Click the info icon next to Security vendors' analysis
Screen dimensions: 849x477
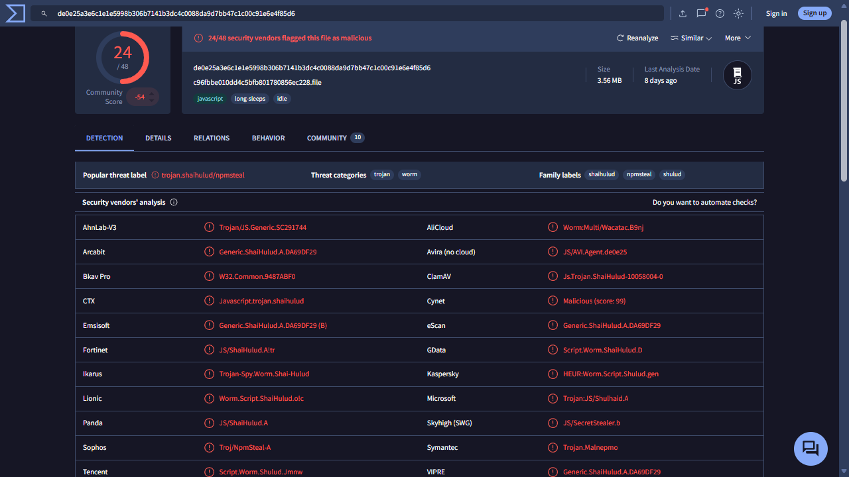174,202
